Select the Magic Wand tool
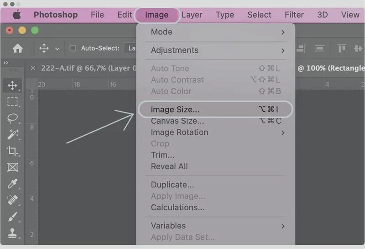This screenshot has width=365, height=249. point(12,134)
